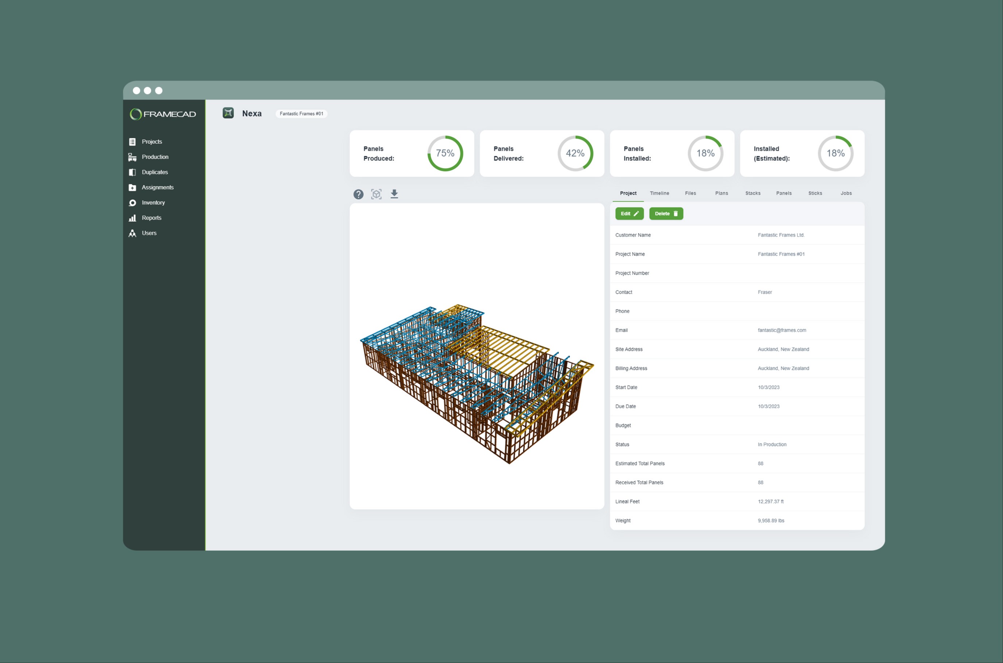This screenshot has height=663, width=1003.
Task: Click the green Edit button
Action: [629, 214]
